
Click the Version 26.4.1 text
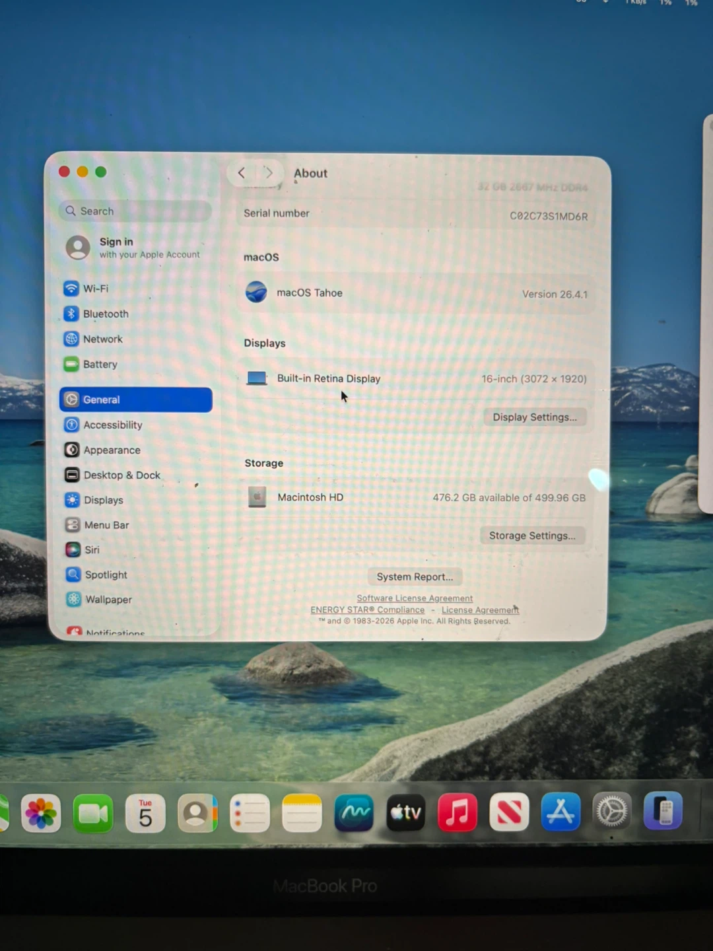[555, 294]
